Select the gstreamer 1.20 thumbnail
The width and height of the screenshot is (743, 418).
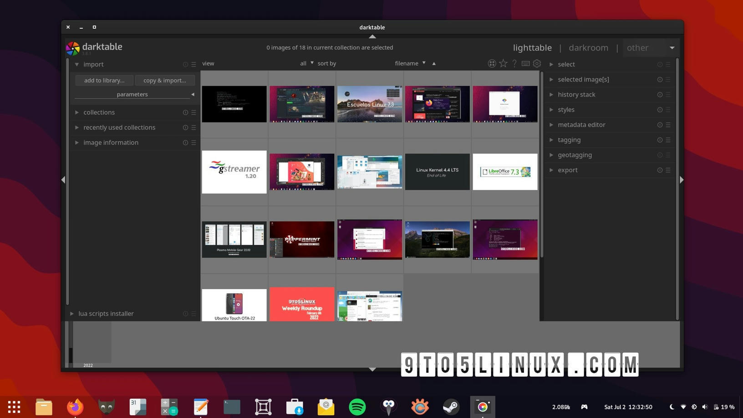pos(234,172)
